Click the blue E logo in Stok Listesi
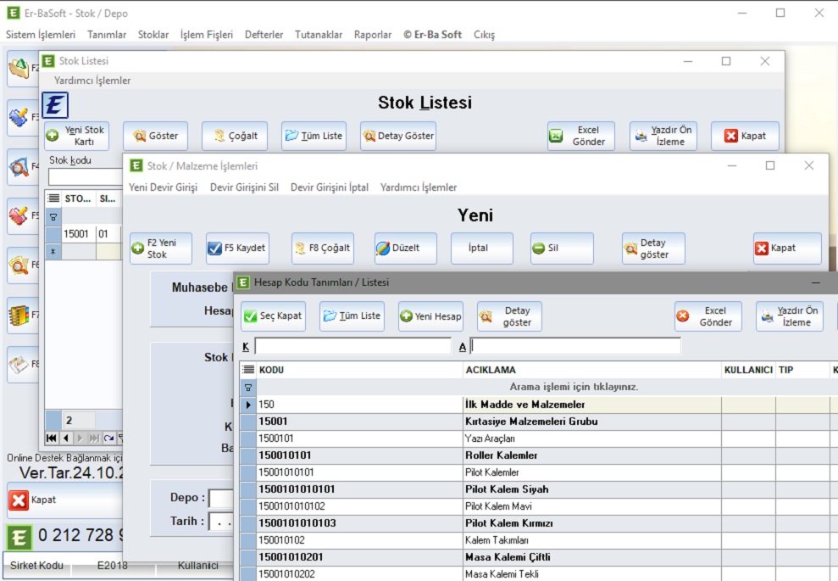 [x=55, y=105]
